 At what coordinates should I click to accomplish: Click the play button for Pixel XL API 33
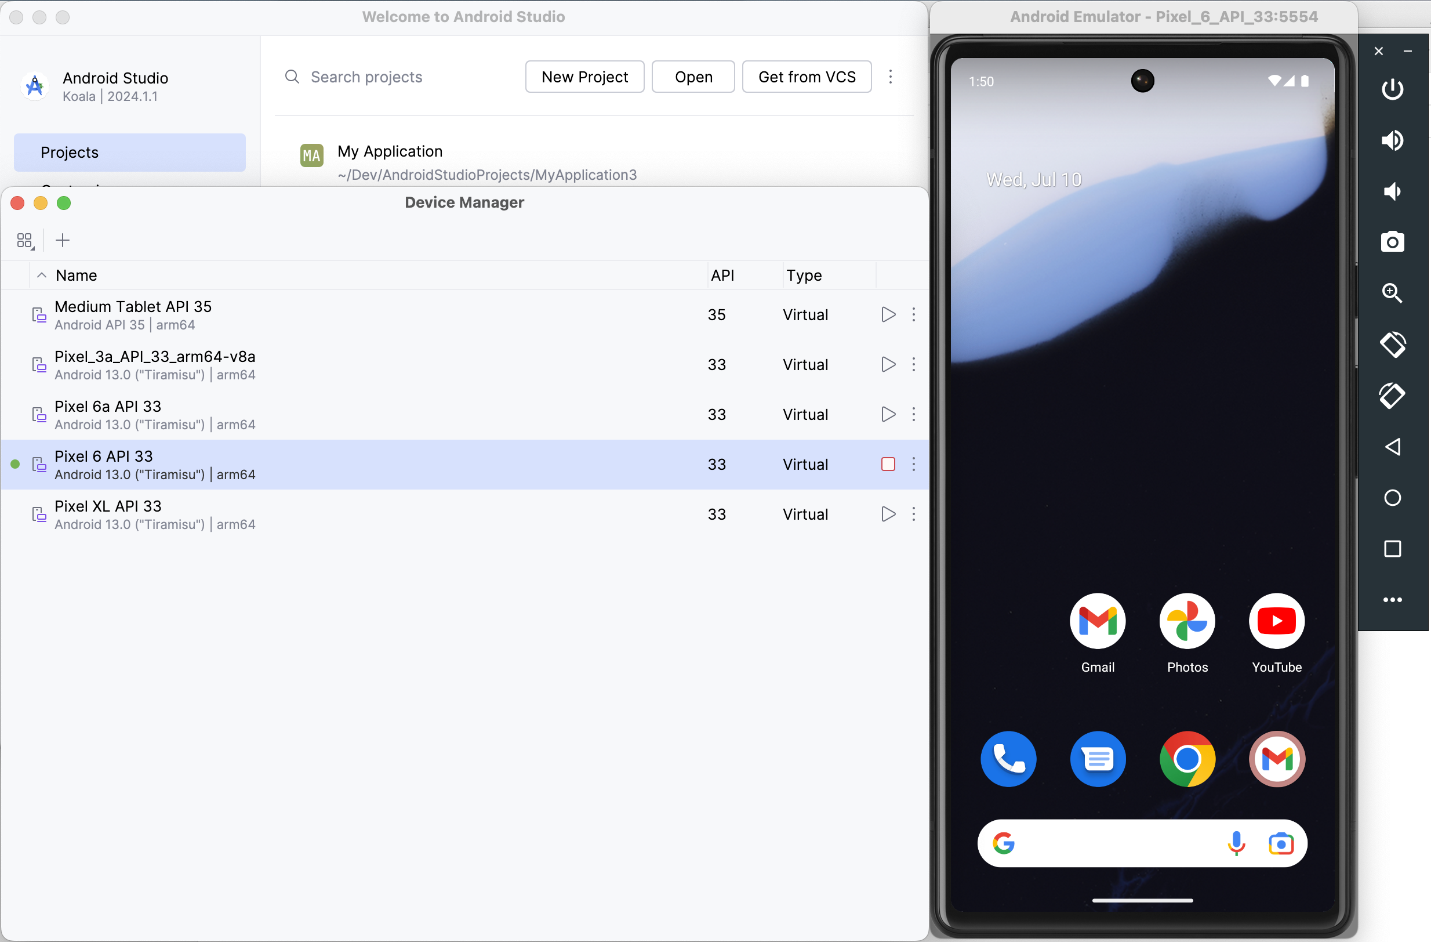point(888,514)
